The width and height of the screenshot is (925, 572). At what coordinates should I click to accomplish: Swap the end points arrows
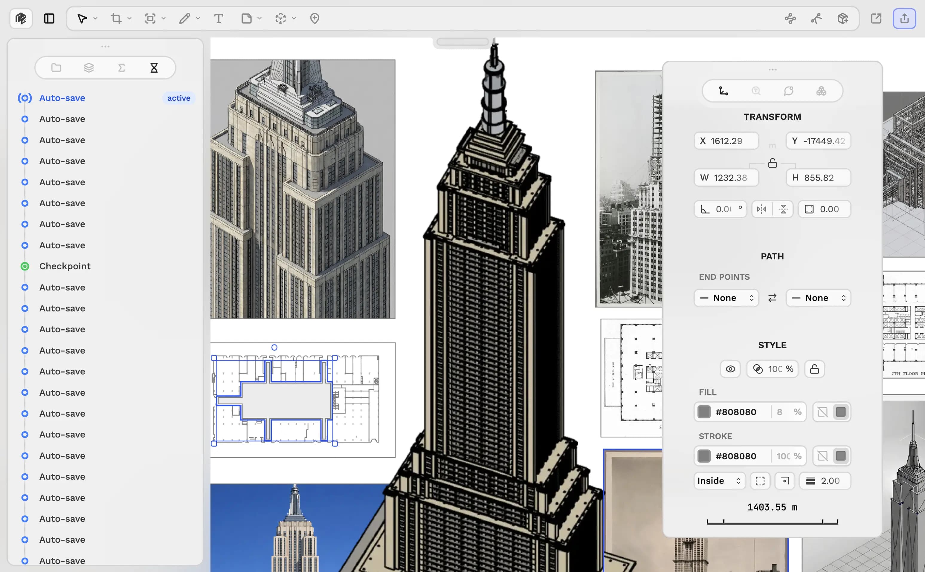(772, 298)
